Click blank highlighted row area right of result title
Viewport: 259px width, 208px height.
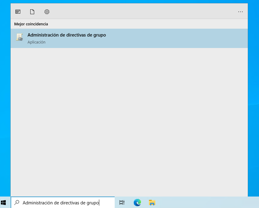click(182, 38)
